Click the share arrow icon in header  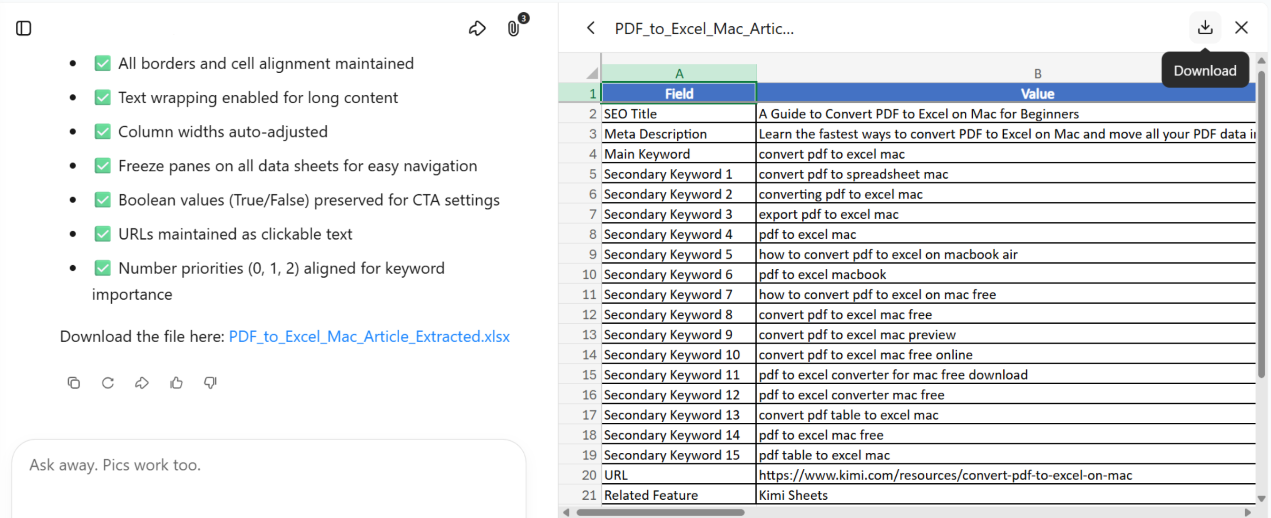[x=477, y=28]
